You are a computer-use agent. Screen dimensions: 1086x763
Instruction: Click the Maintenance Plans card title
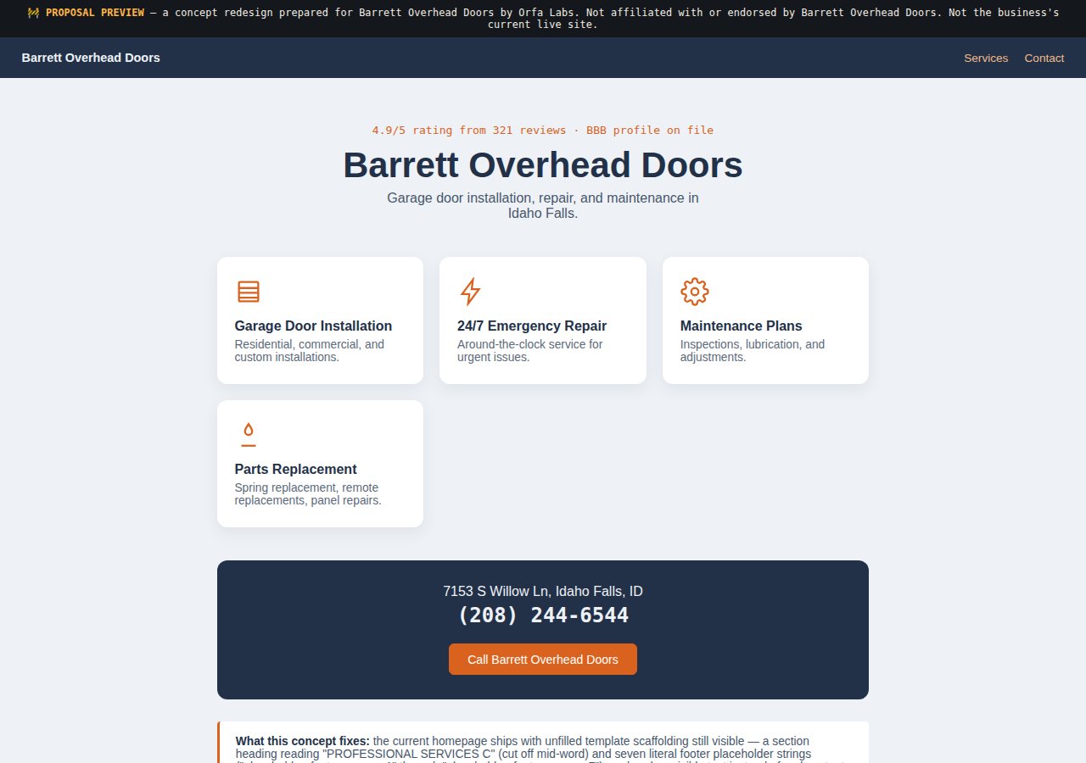point(741,326)
